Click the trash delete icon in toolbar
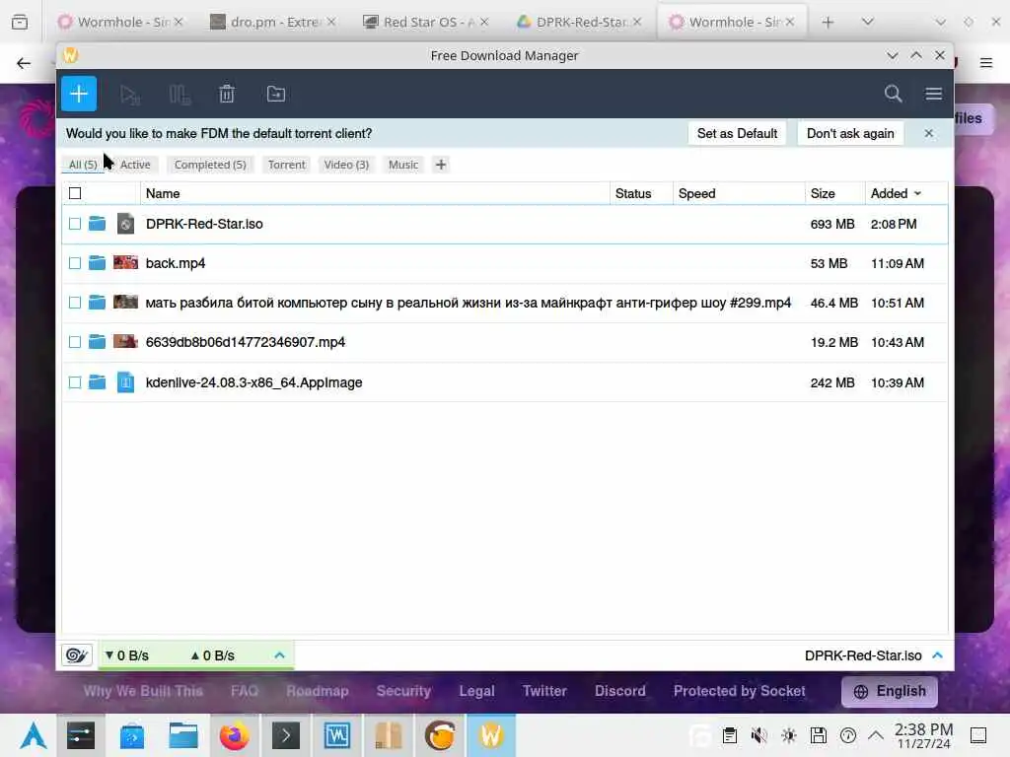 (227, 94)
